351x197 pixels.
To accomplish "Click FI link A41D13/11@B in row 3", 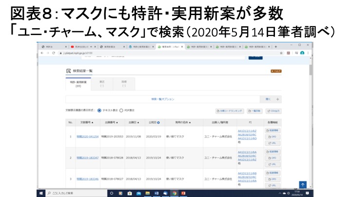I will pyautogui.click(x=247, y=173).
